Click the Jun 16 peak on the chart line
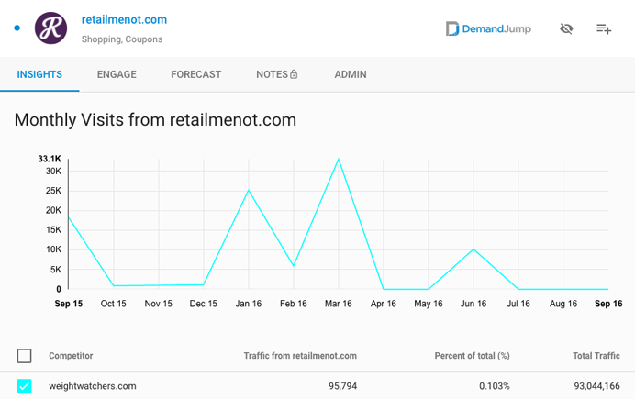635x399 pixels. pyautogui.click(x=473, y=249)
